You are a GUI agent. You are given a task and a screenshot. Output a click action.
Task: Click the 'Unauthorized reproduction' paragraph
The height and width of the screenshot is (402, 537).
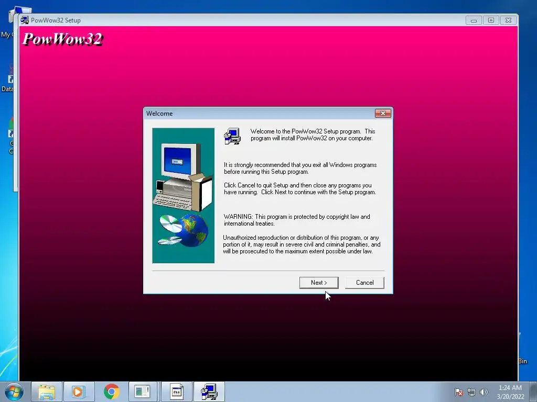[302, 244]
